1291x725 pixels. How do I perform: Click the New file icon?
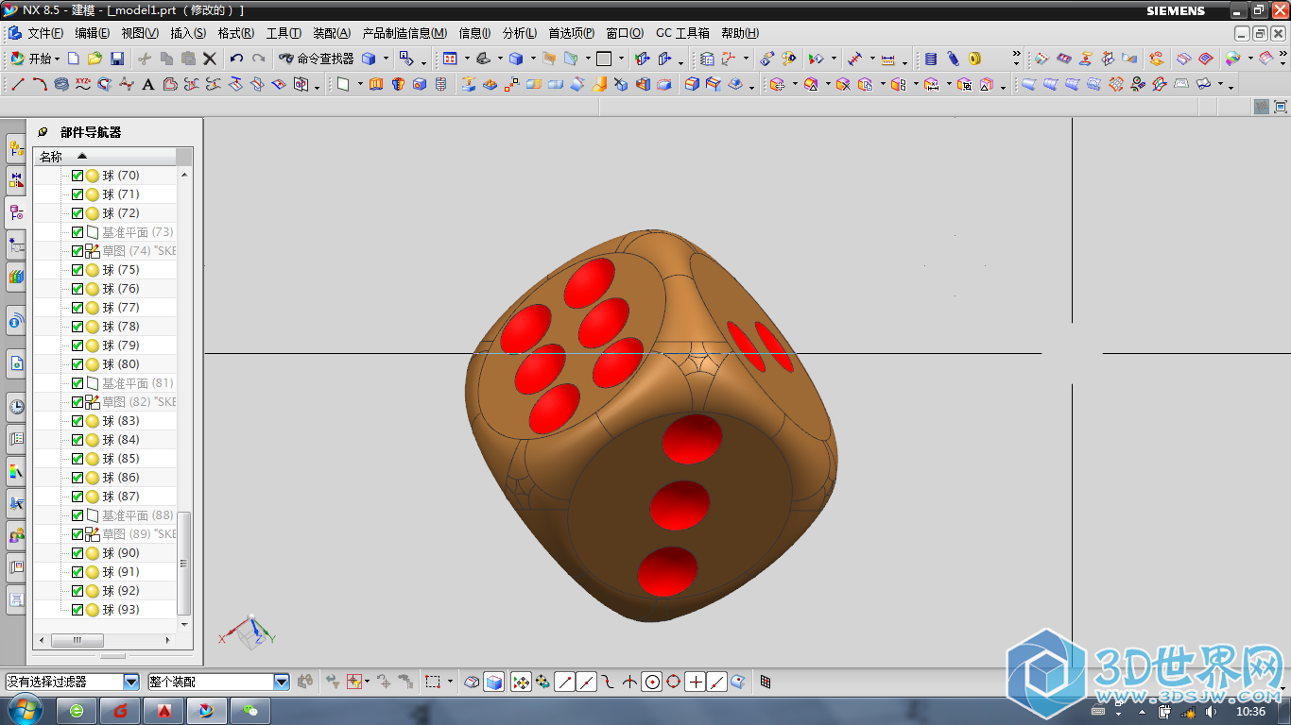[74, 59]
